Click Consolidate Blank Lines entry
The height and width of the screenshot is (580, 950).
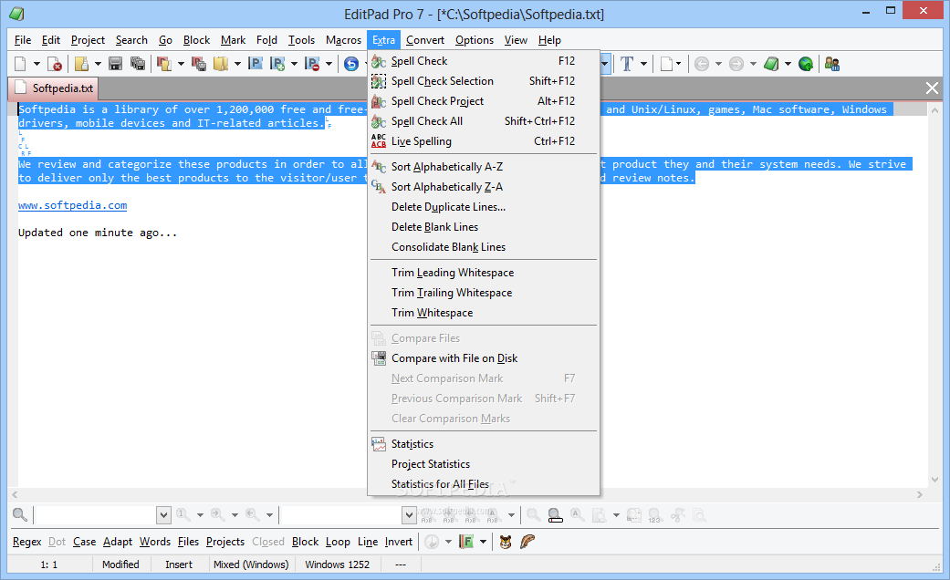click(484, 246)
